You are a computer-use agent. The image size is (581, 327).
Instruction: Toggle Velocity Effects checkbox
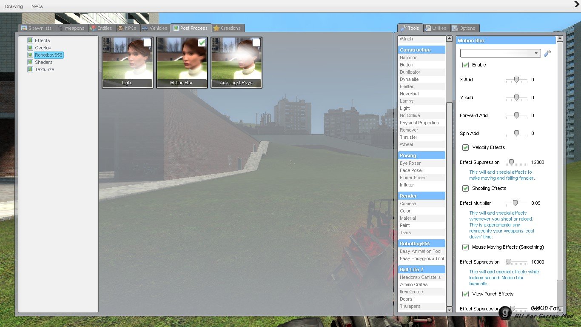(465, 147)
